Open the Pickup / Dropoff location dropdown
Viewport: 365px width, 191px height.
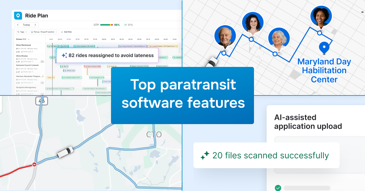(44, 32)
